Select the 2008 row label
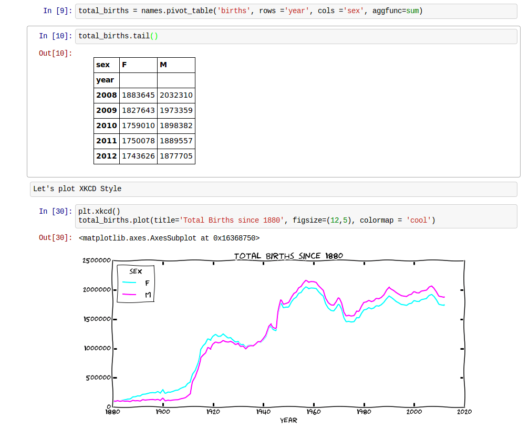529x429 pixels. pyautogui.click(x=106, y=95)
